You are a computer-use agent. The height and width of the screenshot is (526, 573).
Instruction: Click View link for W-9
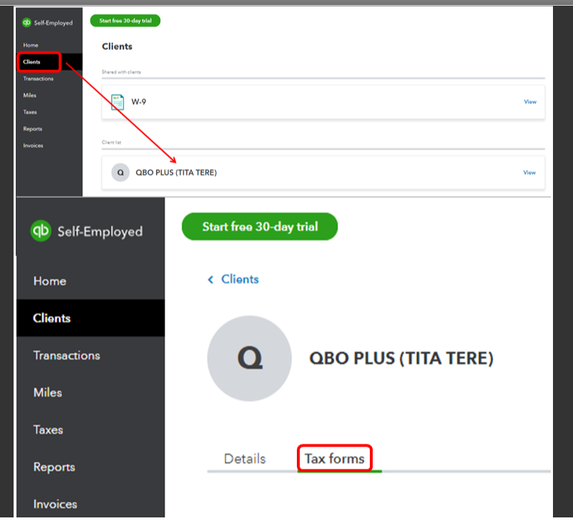530,102
